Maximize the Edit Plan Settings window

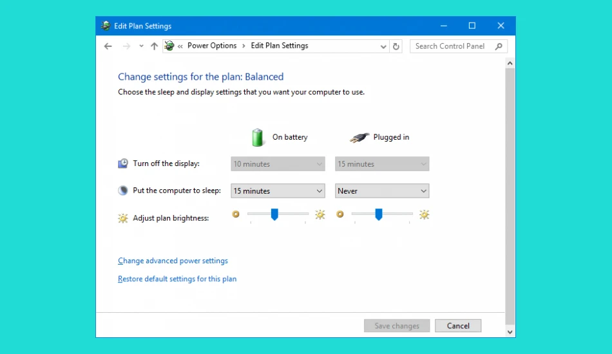pos(472,26)
